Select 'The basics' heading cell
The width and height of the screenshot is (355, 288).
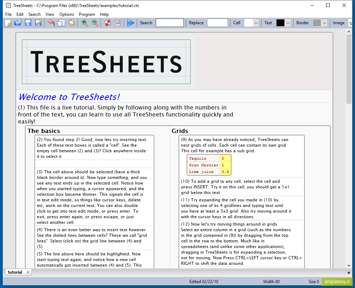pyautogui.click(x=44, y=131)
